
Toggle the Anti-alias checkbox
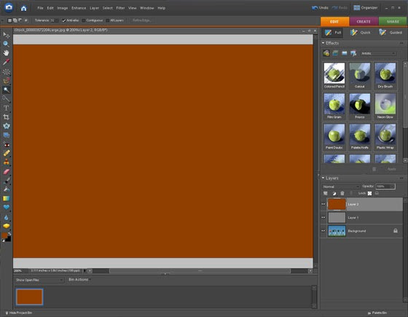(63, 20)
